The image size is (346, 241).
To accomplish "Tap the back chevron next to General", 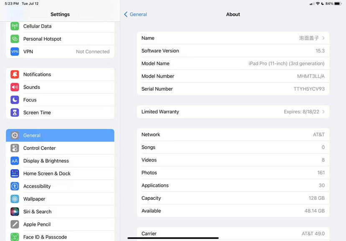I will [x=126, y=15].
